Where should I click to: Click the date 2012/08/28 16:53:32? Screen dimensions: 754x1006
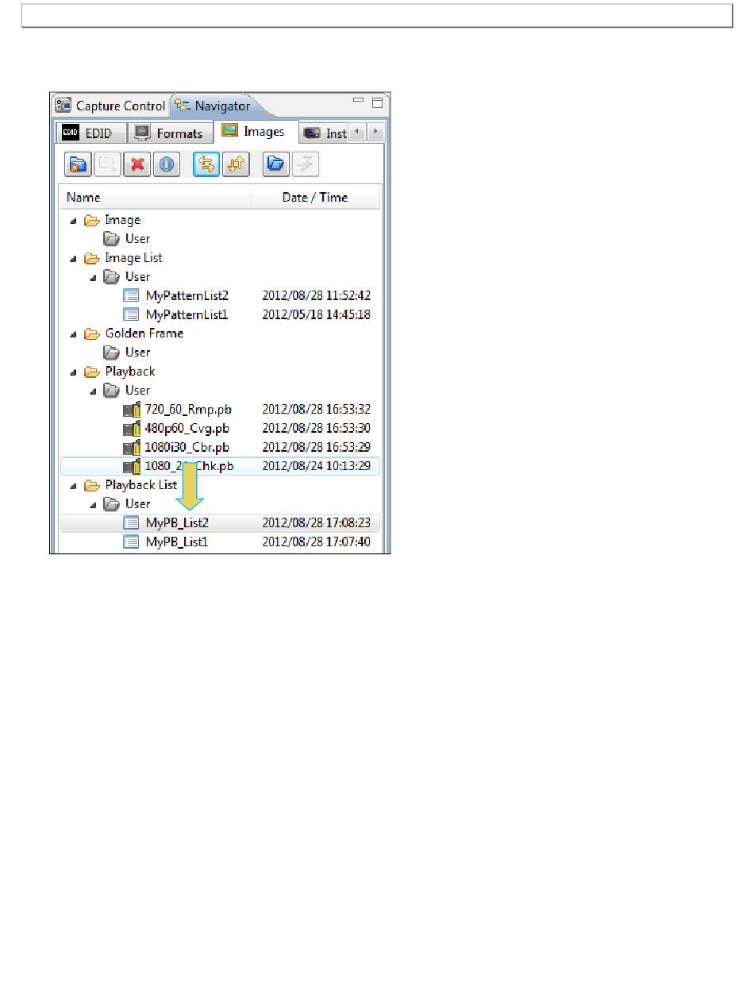[x=316, y=409]
